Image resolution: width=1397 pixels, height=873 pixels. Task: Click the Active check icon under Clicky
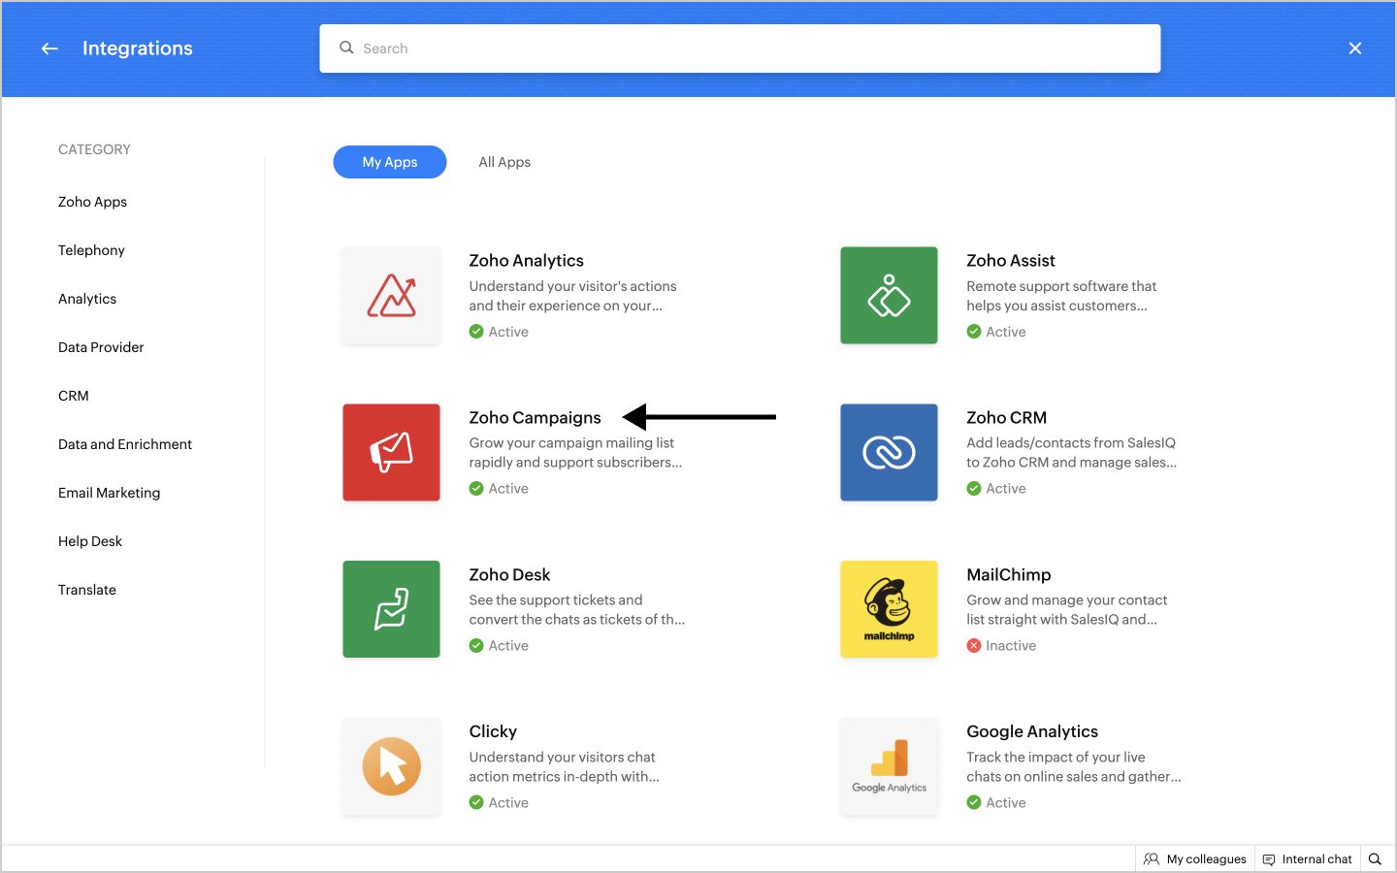(x=476, y=803)
